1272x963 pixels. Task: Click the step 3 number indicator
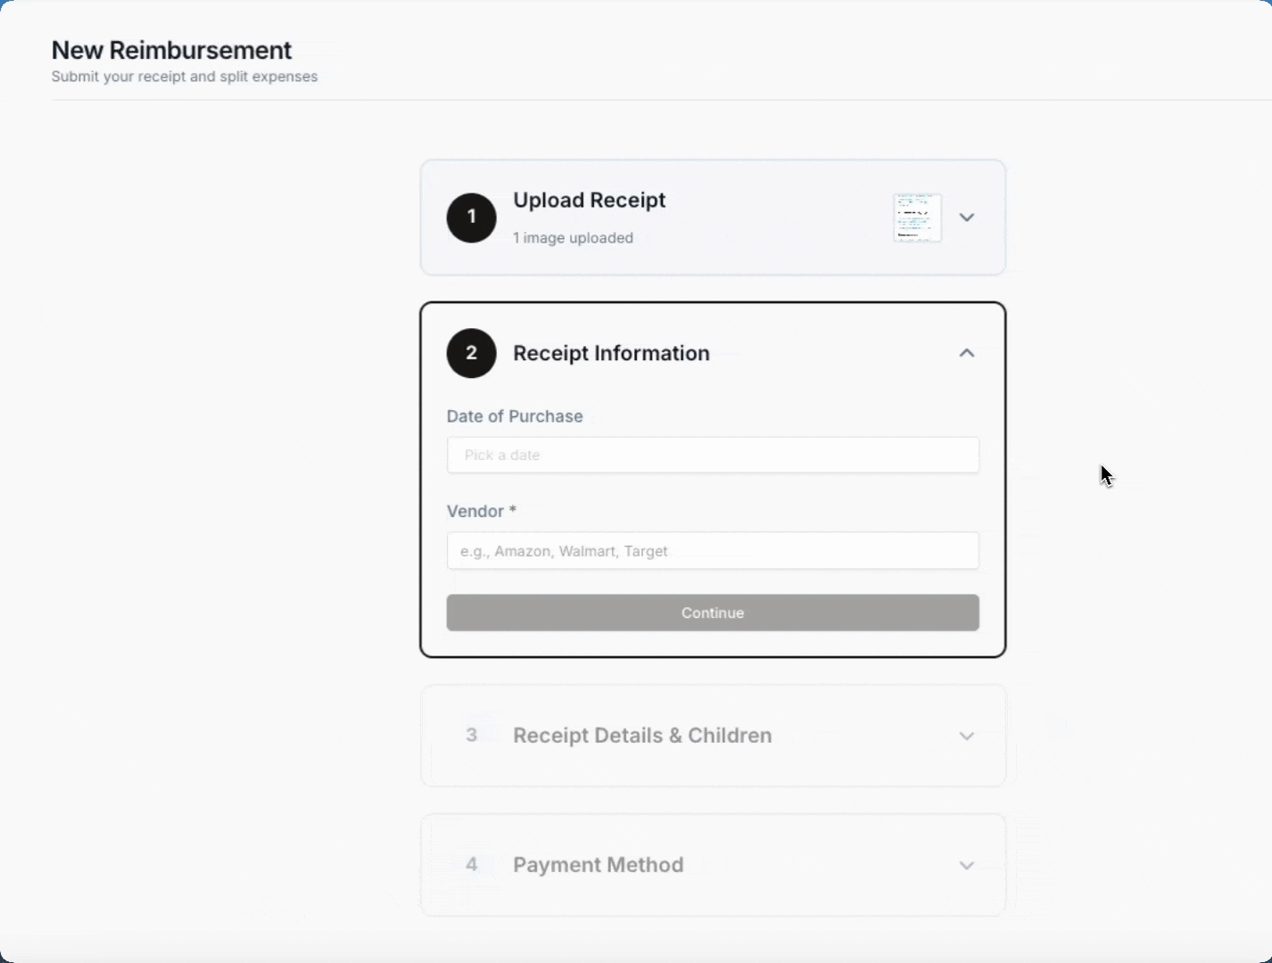471,736
